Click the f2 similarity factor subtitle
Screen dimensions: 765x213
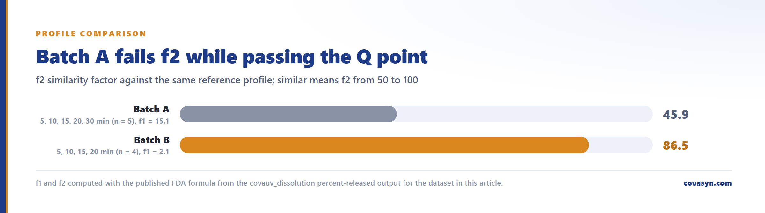(x=227, y=80)
